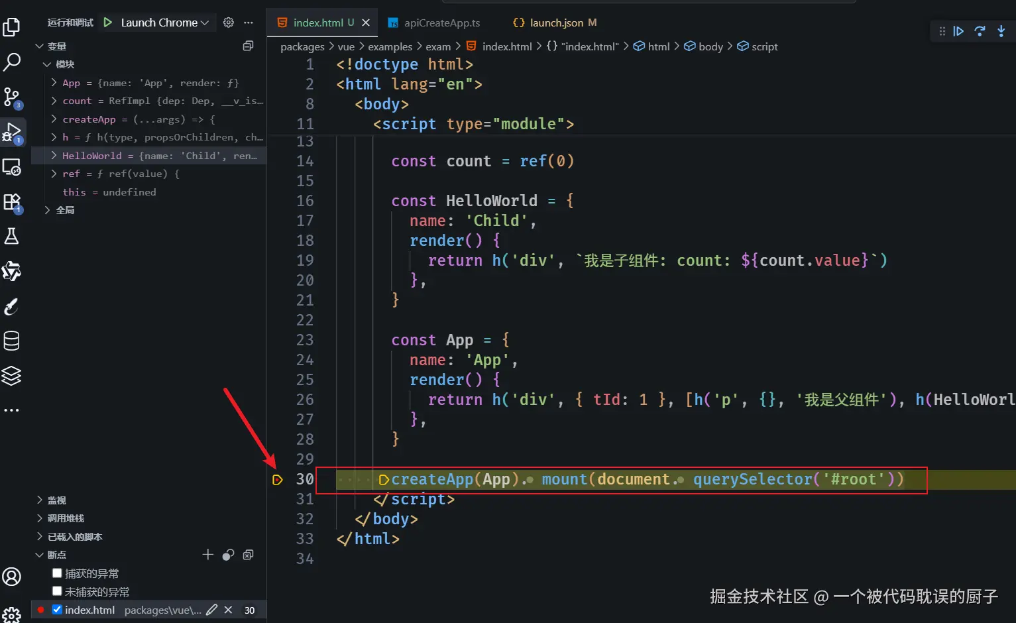Start debugging with green play icon
Image resolution: width=1016 pixels, height=623 pixels.
coord(107,23)
